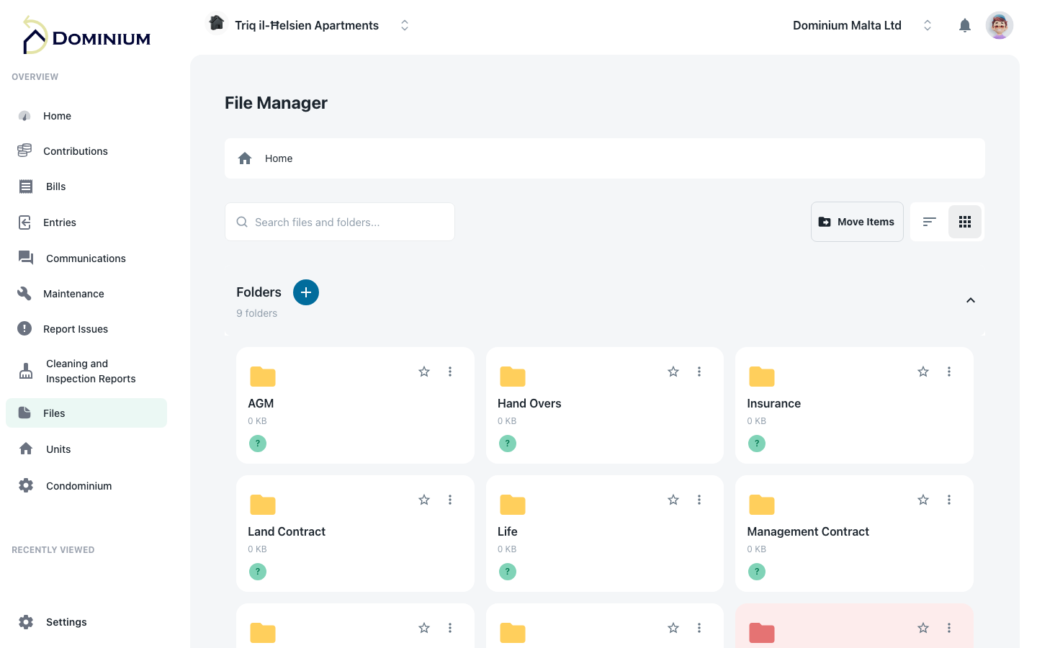Star the Land Contract folder

tap(424, 500)
